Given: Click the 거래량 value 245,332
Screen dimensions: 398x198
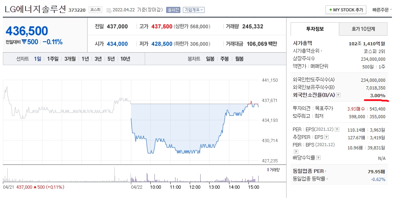Looking at the screenshot, I should tap(253, 26).
